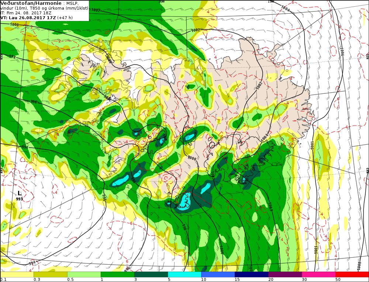369x282 pixels.
Task: Click the bright blue 10–15 legend swatch
Action: pyautogui.click(x=218, y=275)
